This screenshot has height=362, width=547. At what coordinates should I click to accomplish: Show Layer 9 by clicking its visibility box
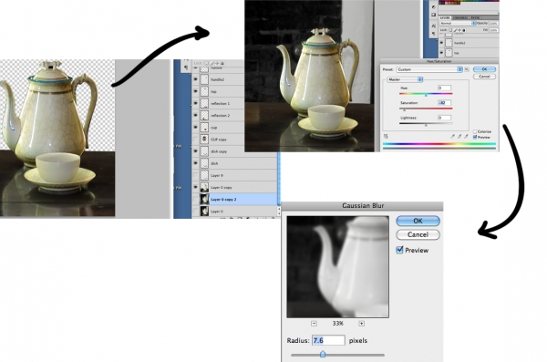pyautogui.click(x=195, y=175)
